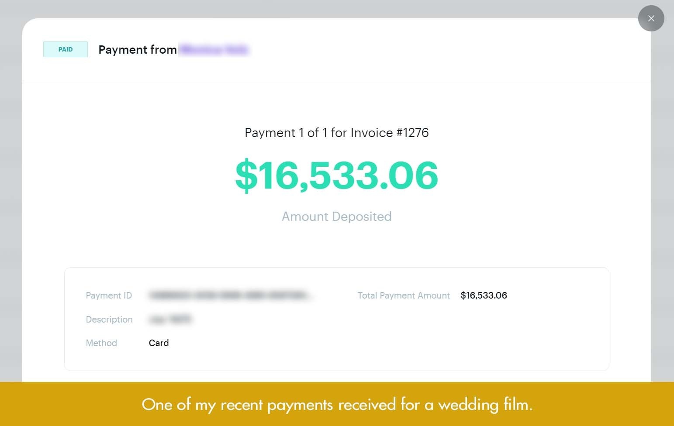
Task: Select the black $16,533.06 total value
Action: [484, 295]
